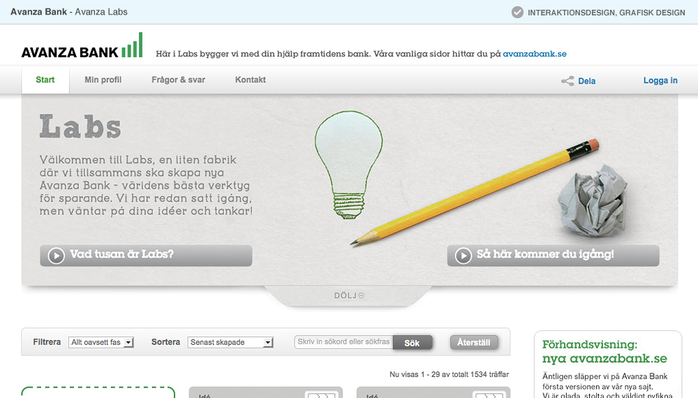This screenshot has width=698, height=398.
Task: Click the Filtrera label
Action: (x=47, y=342)
